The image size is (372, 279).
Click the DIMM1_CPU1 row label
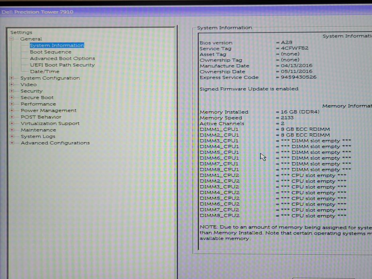(219, 129)
